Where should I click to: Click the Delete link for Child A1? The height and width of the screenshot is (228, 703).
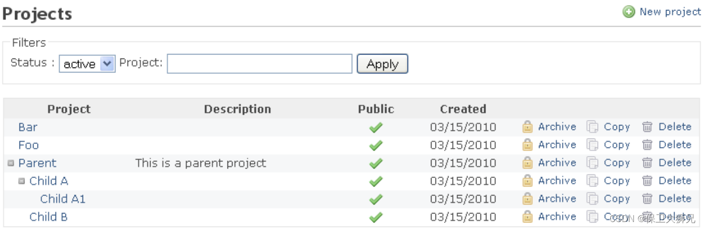point(674,199)
